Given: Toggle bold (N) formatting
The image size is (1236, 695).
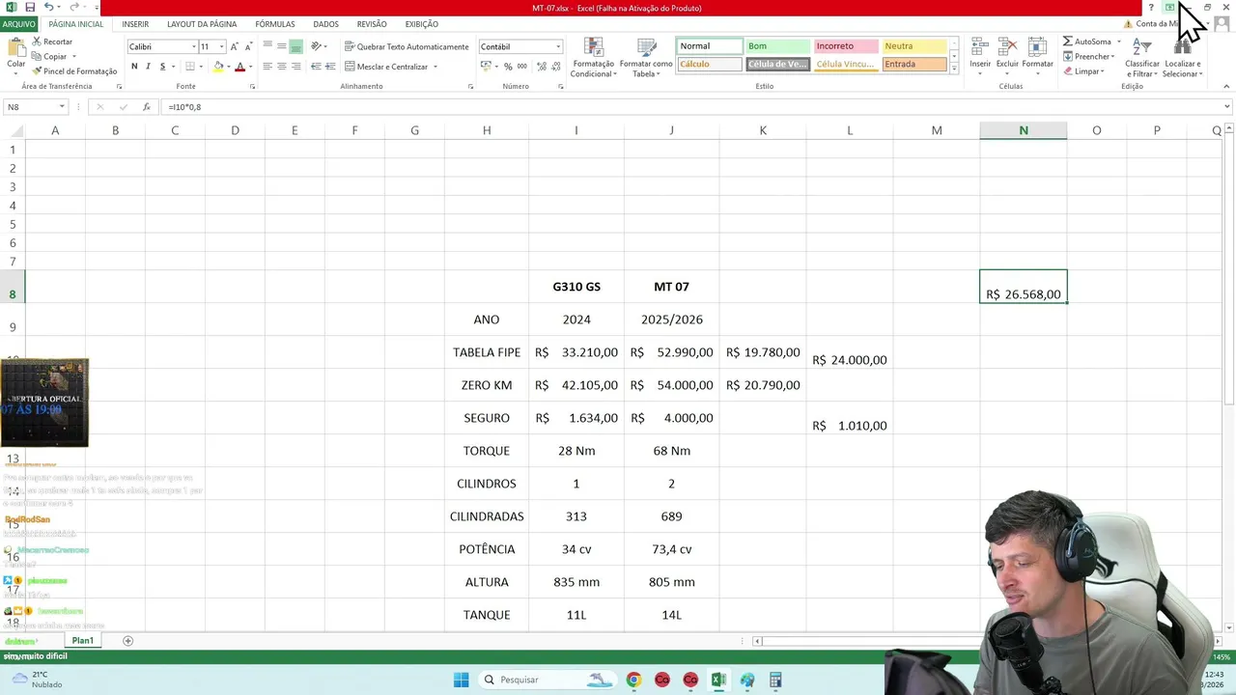Looking at the screenshot, I should coord(134,67).
